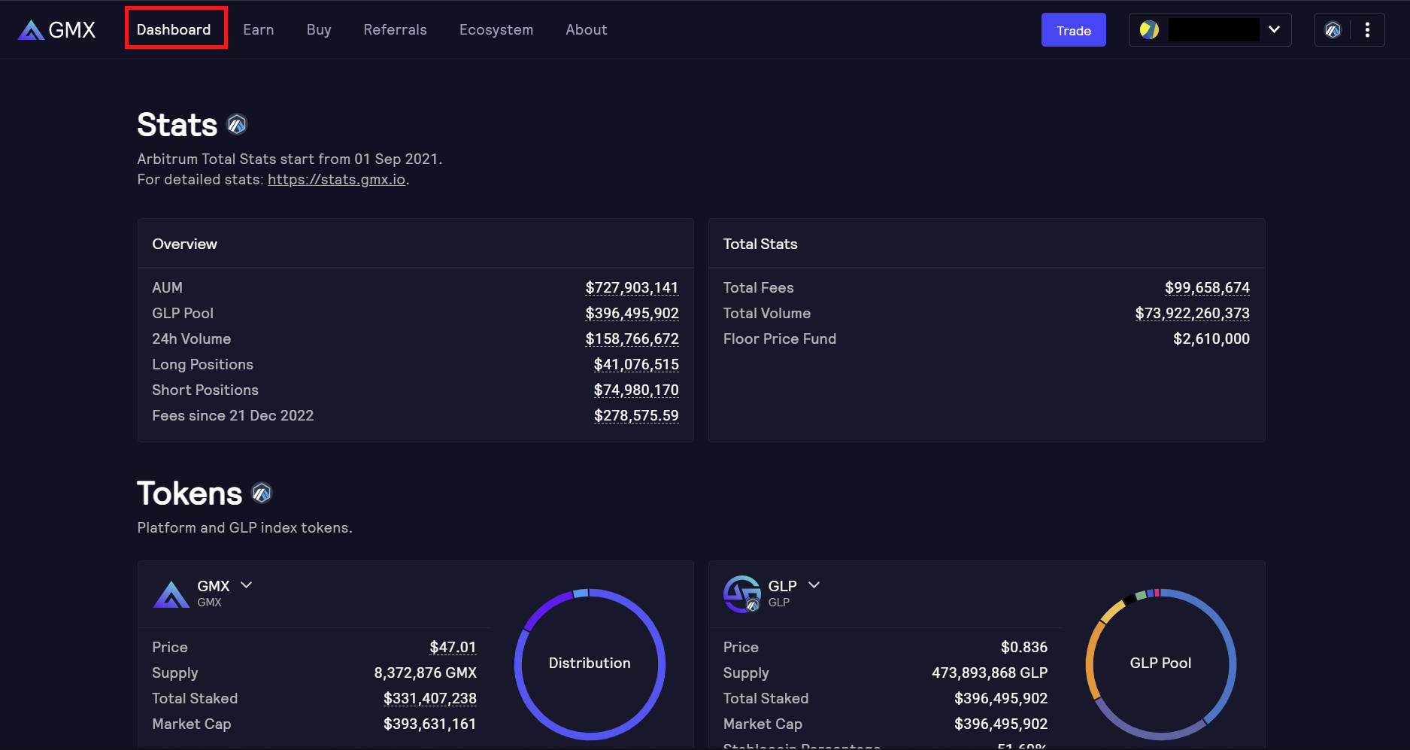Go to the Earn page
1410x750 pixels.
pos(259,29)
